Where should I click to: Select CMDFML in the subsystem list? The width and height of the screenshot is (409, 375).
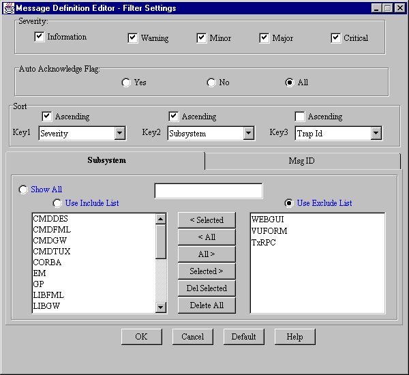point(94,230)
